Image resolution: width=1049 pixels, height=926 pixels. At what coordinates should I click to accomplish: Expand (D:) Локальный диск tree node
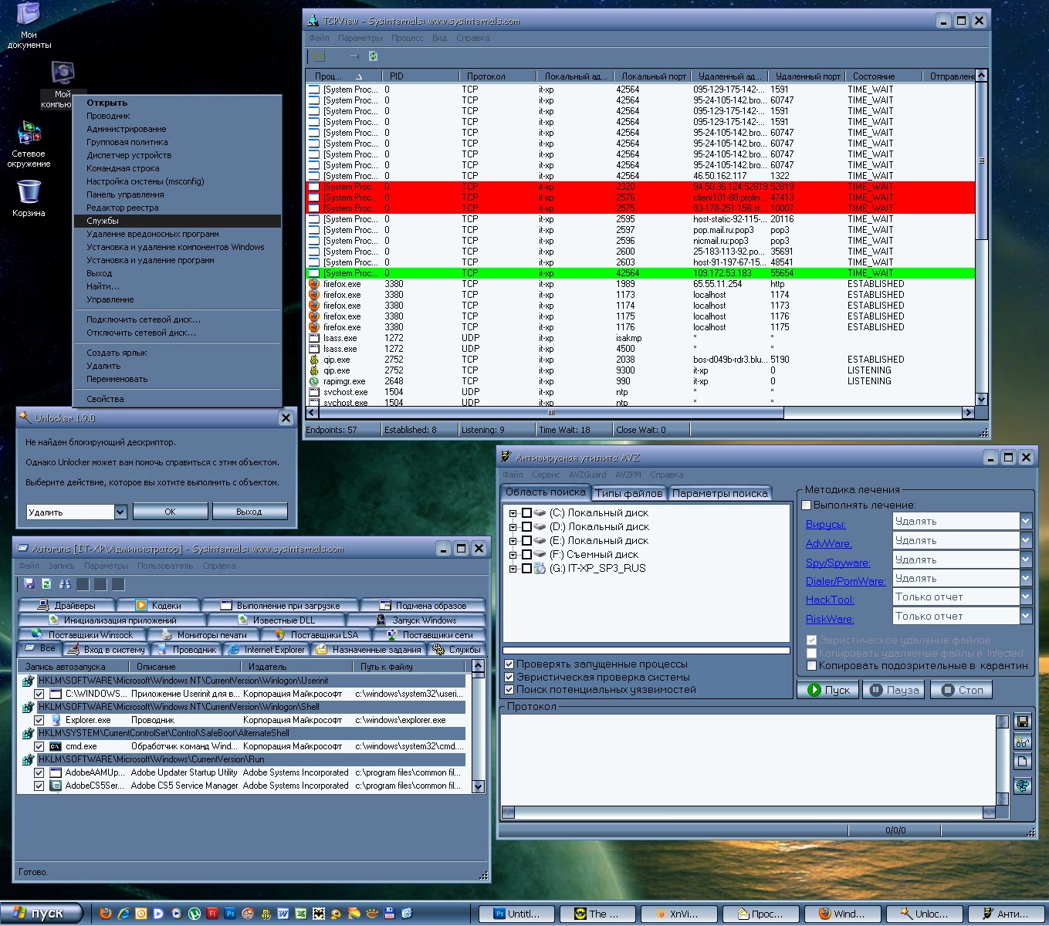point(513,526)
